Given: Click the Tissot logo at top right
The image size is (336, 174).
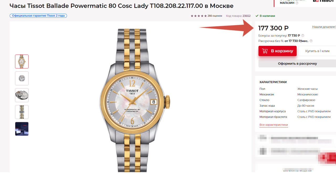Looking at the screenshot, I should (323, 1).
